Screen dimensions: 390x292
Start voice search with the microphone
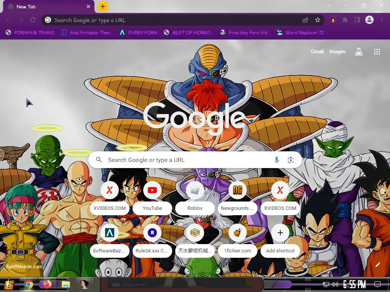point(277,160)
